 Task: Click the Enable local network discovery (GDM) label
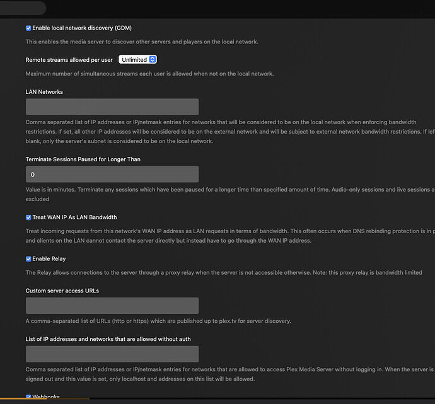point(82,28)
